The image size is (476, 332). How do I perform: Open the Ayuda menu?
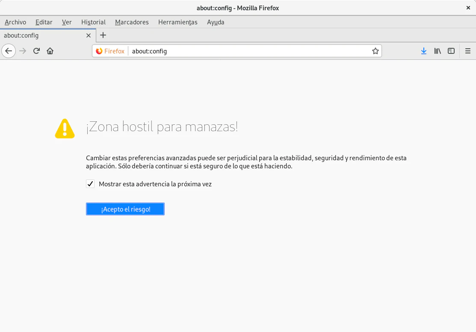(x=216, y=22)
